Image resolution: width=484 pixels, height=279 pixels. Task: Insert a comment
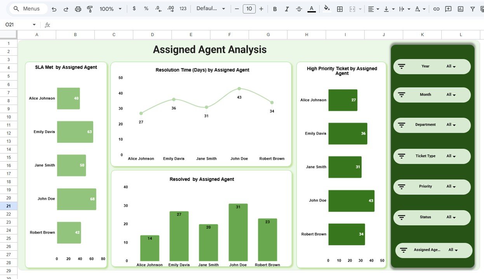pos(448,9)
